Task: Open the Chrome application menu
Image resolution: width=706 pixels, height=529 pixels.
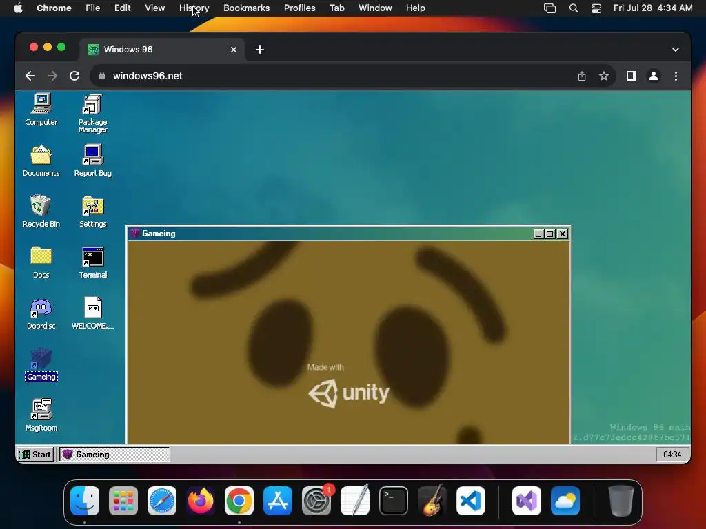Action: (54, 8)
